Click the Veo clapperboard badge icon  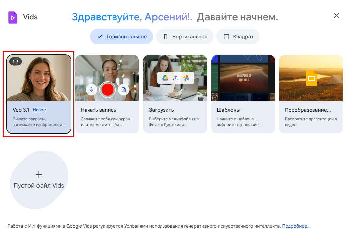pyautogui.click(x=15, y=62)
